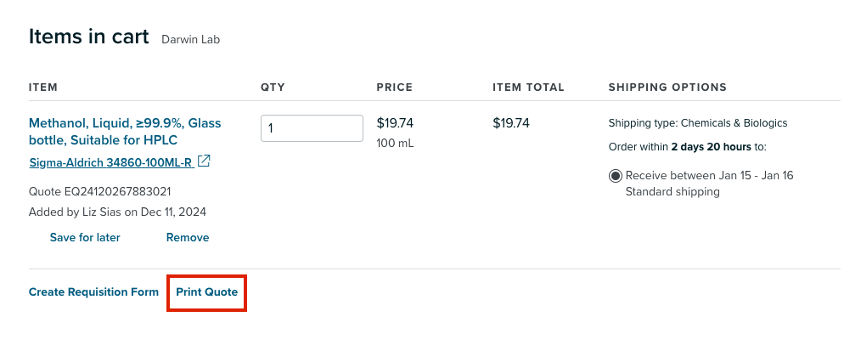The height and width of the screenshot is (362, 861).
Task: Select the Quote EQ24120267883021 text
Action: click(x=100, y=192)
